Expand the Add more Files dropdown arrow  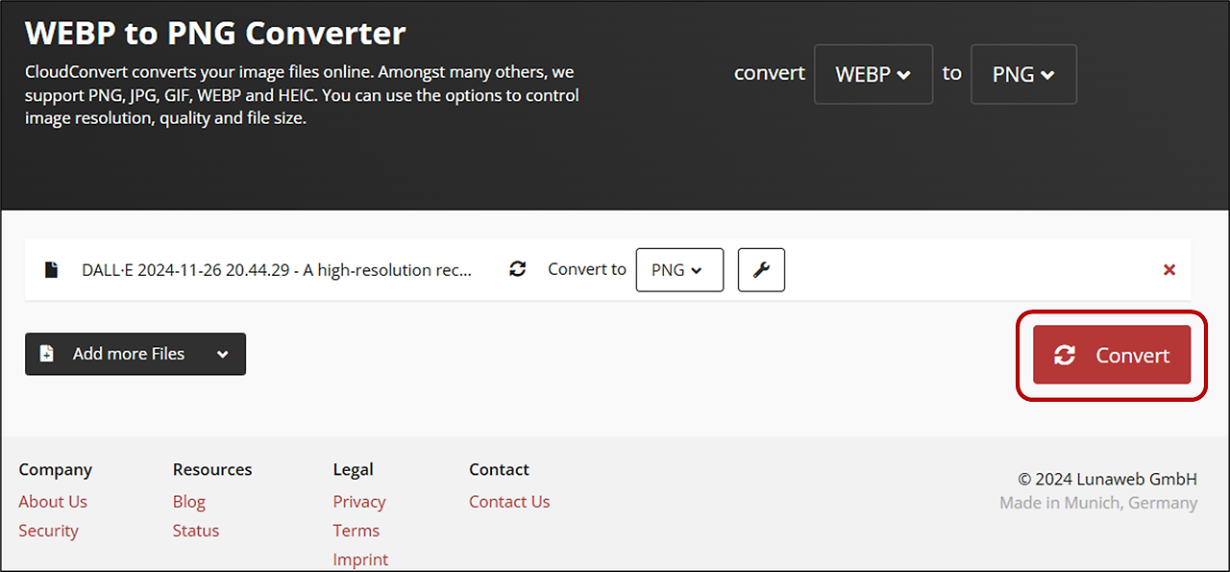pos(223,354)
